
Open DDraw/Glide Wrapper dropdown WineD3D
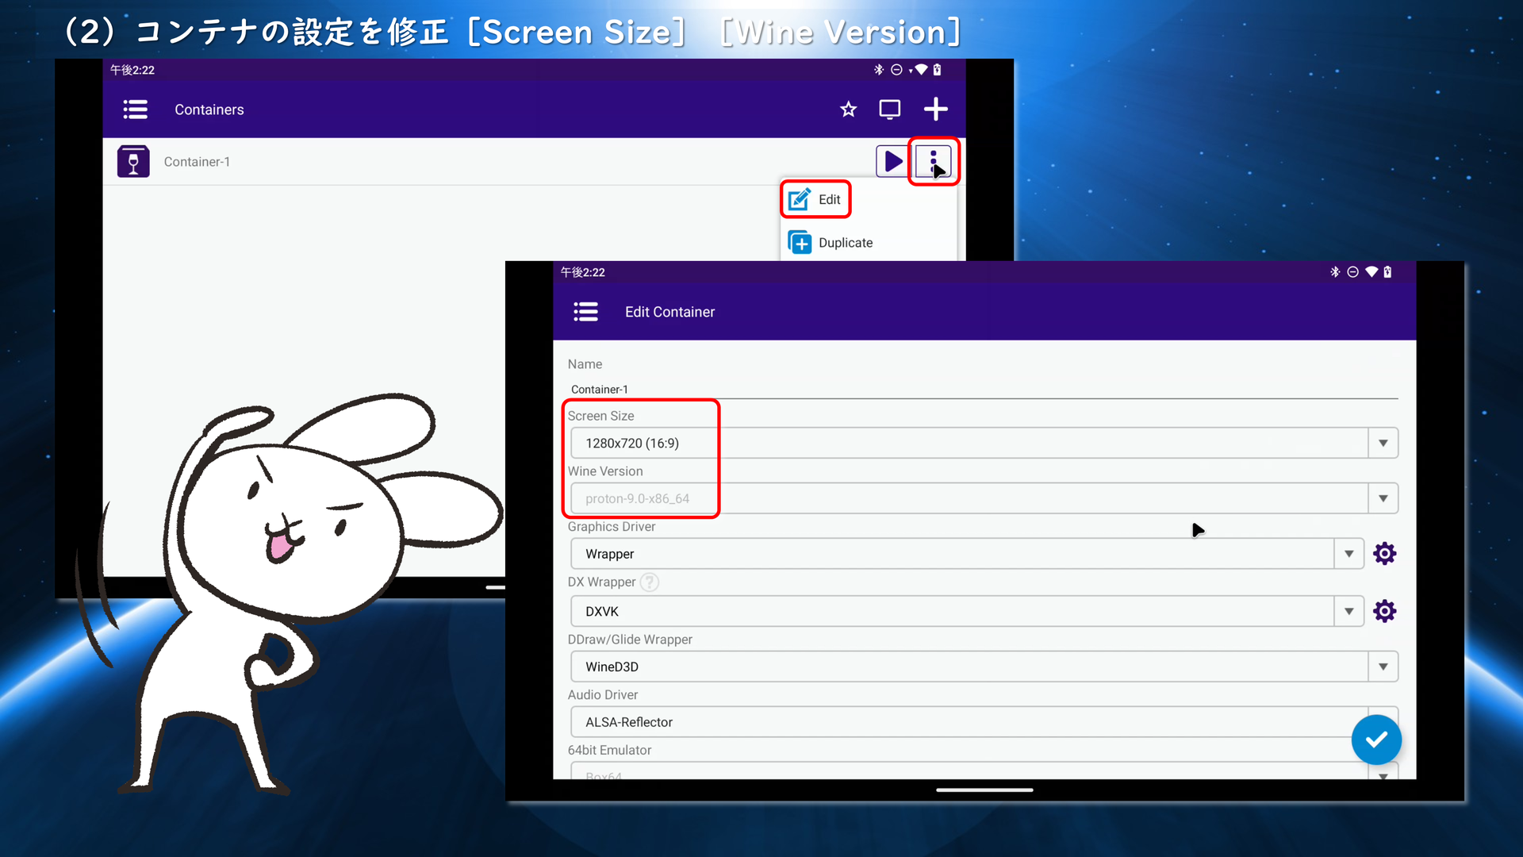(x=984, y=667)
